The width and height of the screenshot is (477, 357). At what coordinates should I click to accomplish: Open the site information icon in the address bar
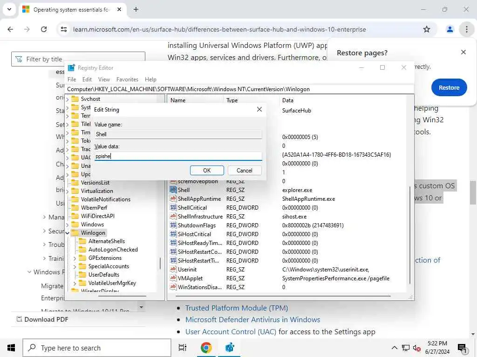(x=64, y=29)
